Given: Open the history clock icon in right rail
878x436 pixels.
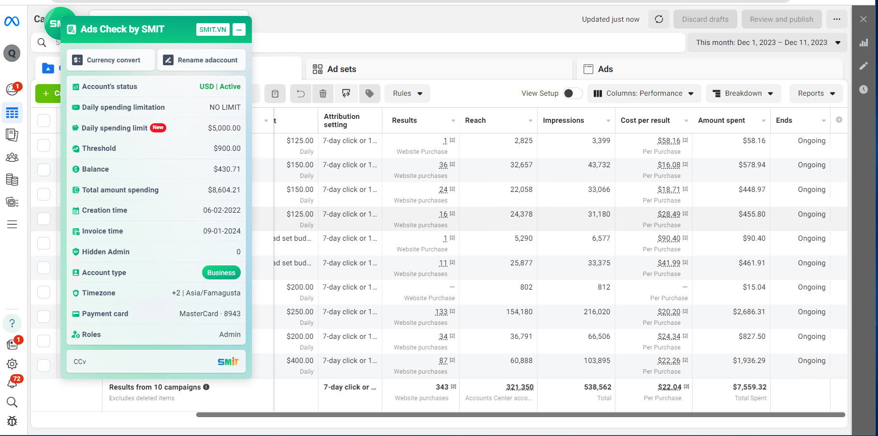Looking at the screenshot, I should (x=863, y=89).
